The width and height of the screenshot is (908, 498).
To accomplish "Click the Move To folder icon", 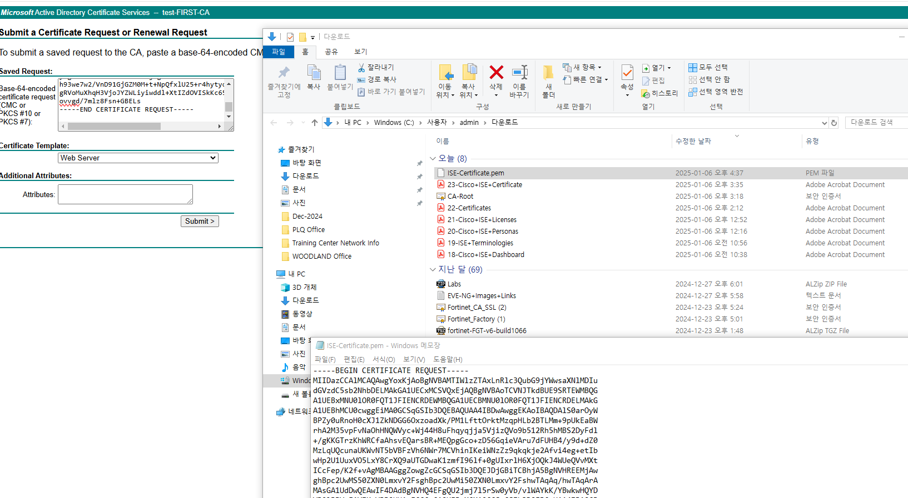I will (445, 73).
